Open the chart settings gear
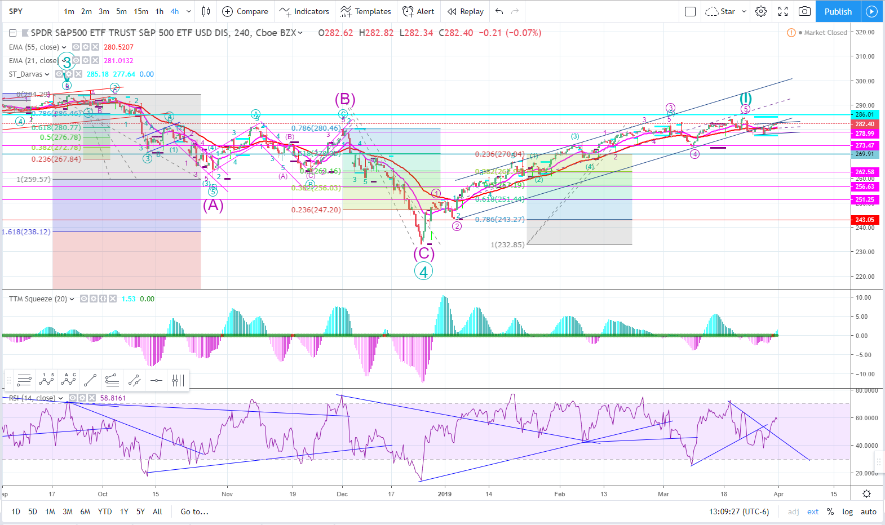Viewport: 885px width, 525px height. (x=761, y=11)
